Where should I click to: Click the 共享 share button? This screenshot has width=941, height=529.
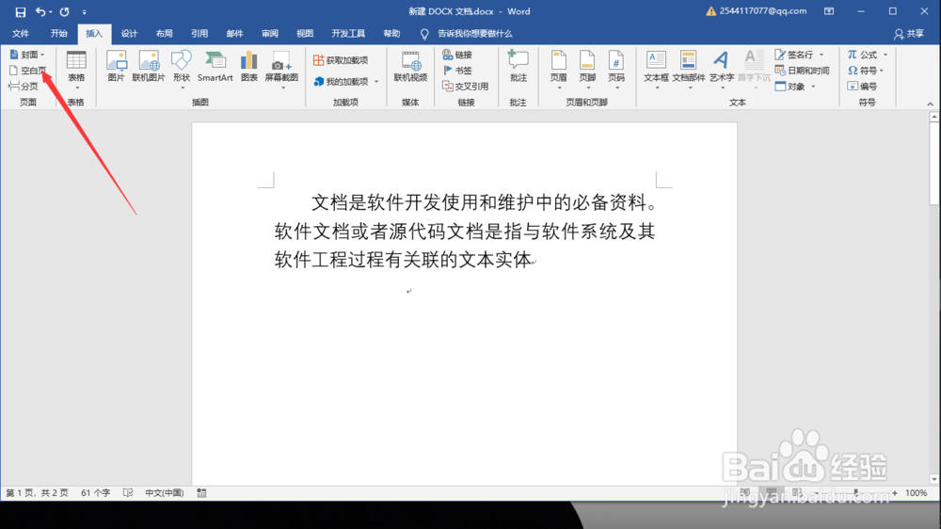(909, 34)
